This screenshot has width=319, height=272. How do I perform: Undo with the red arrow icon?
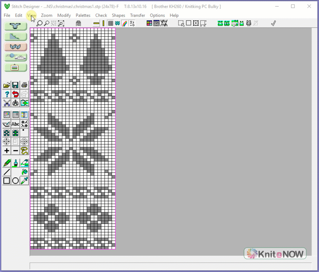(15, 94)
